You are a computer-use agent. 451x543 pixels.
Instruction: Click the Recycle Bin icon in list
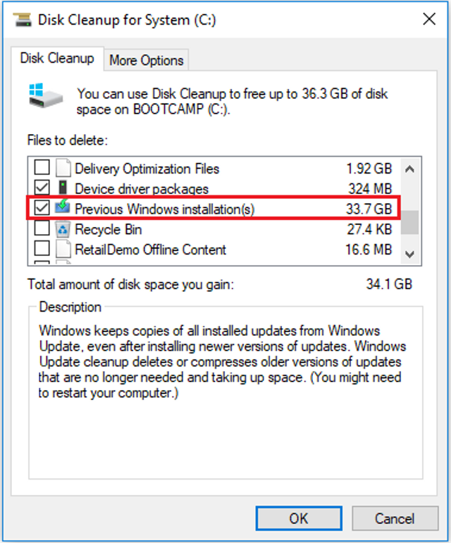coord(63,229)
